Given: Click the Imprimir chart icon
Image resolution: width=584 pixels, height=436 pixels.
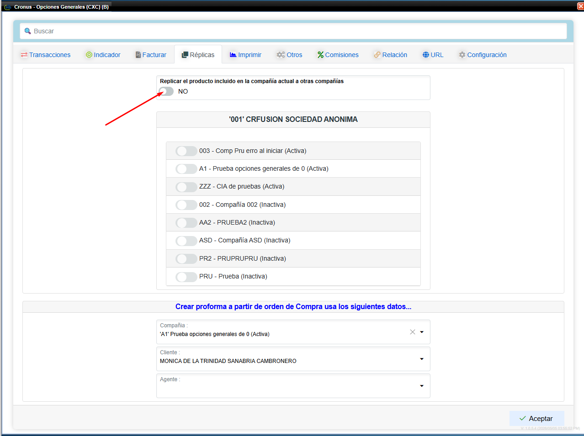Looking at the screenshot, I should click(233, 55).
